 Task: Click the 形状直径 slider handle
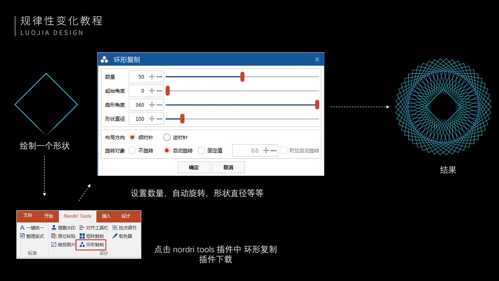point(182,119)
